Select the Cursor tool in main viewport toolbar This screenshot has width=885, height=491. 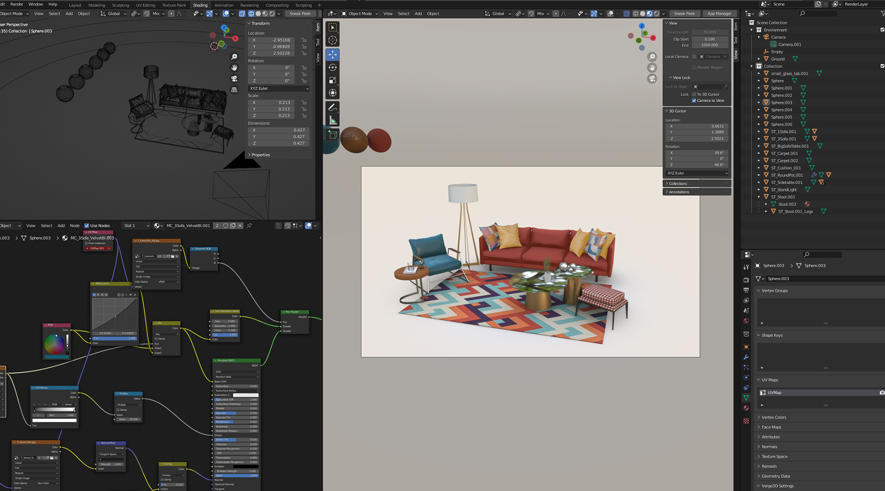coord(332,41)
